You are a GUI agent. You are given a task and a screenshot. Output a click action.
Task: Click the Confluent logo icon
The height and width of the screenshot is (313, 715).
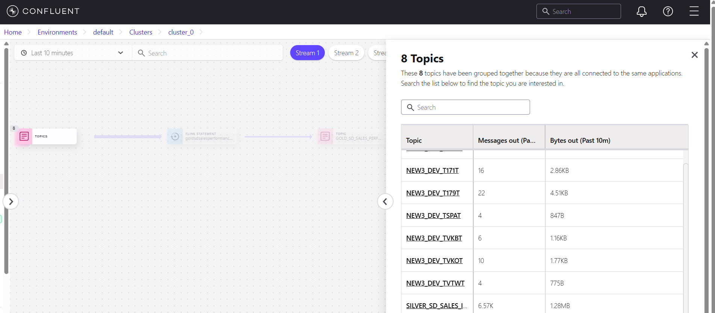point(12,11)
